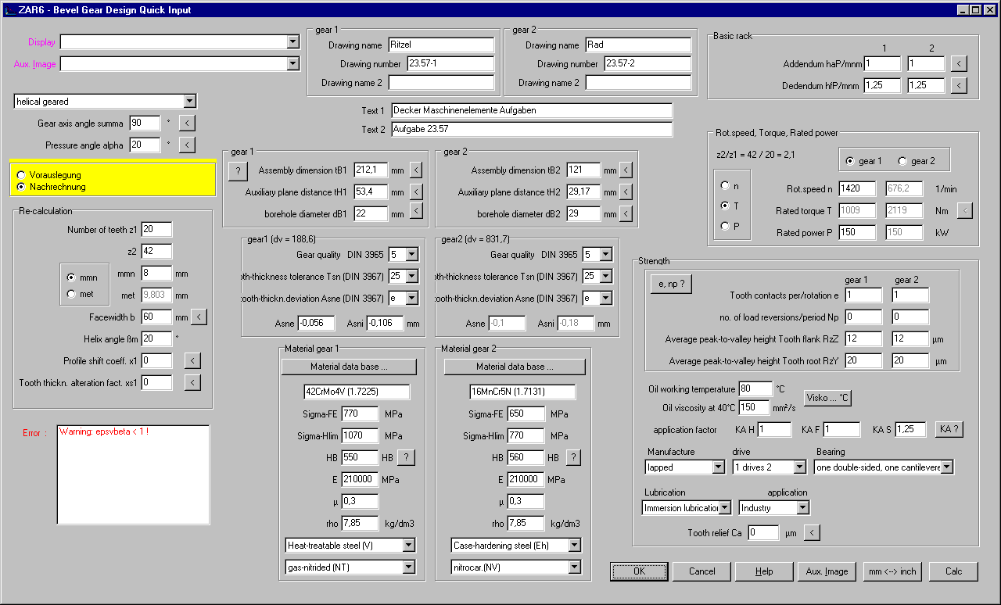Screen dimensions: 1001x605
Task: Click '<' button next to Addendum haP/mnm
Action: [x=959, y=63]
